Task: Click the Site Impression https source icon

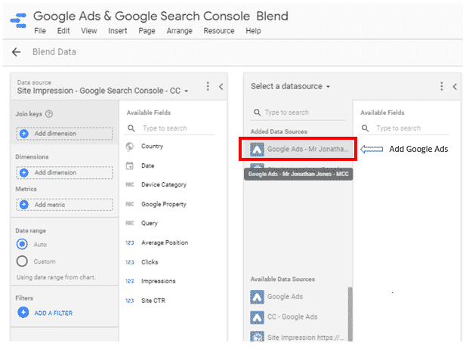Action: [x=257, y=337]
